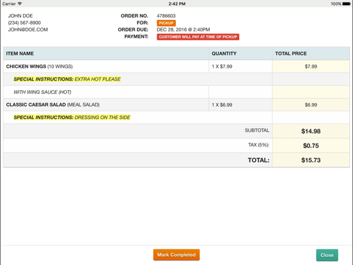Image resolution: width=353 pixels, height=265 pixels.
Task: Select the Dressing on the Side instructions
Action: click(x=72, y=117)
